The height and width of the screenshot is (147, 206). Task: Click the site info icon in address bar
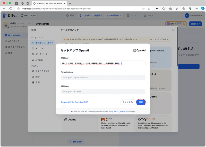point(19,9)
